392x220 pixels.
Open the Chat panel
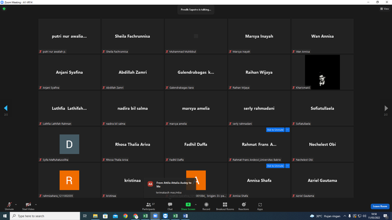click(x=170, y=206)
